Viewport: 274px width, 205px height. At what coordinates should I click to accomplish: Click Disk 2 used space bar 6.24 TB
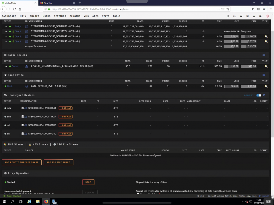pyautogui.click(x=231, y=36)
